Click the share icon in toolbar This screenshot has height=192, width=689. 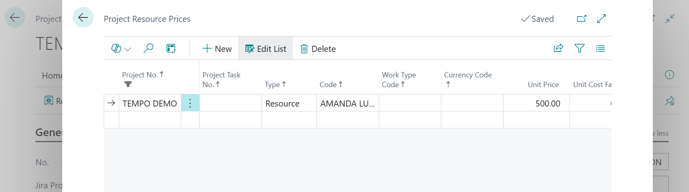pyautogui.click(x=558, y=49)
